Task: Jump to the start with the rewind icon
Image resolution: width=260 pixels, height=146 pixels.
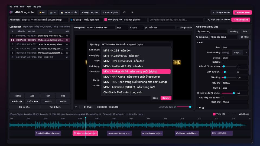Action: [x=76, y=107]
